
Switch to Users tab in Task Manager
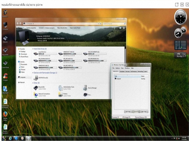point(146,71)
